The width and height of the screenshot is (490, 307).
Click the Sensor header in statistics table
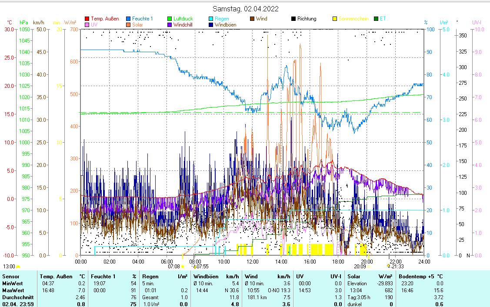[x=10, y=276]
